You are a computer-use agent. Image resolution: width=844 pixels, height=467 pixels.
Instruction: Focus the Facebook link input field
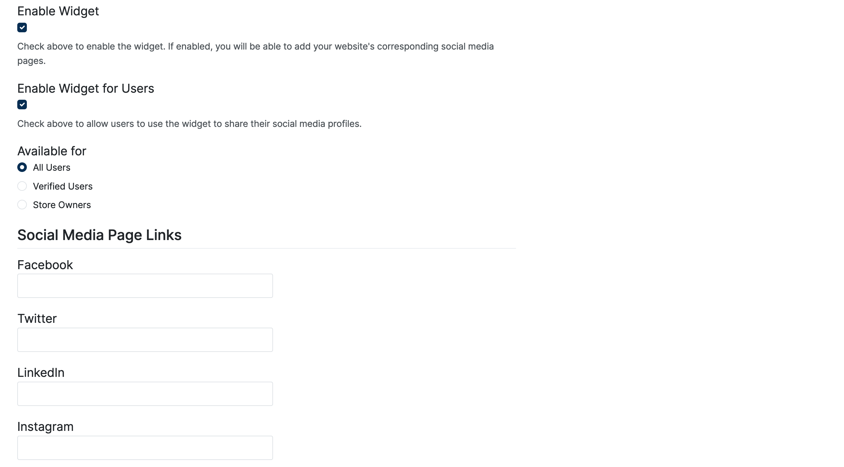click(145, 286)
